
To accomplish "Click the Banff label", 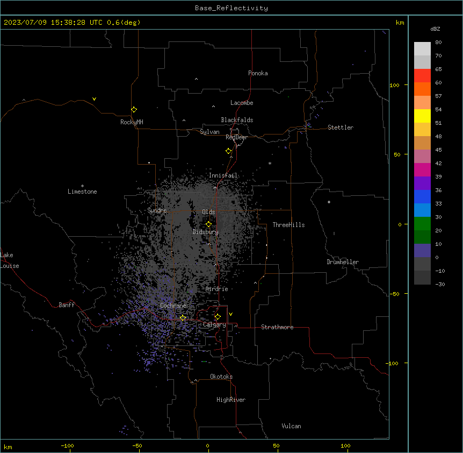I will [x=67, y=305].
